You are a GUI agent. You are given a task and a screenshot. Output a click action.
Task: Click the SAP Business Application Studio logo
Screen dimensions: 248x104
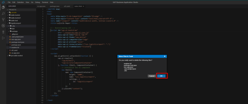point(3,2)
